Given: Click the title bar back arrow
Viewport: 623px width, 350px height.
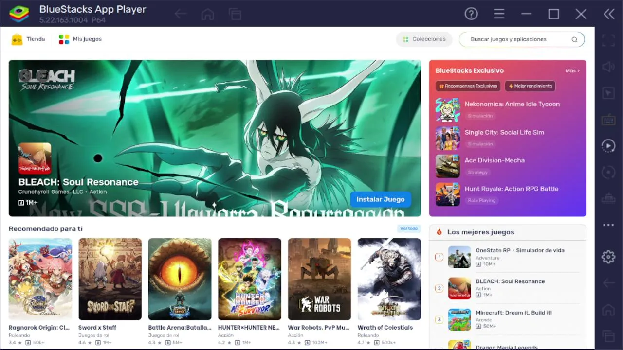Looking at the screenshot, I should tap(181, 14).
